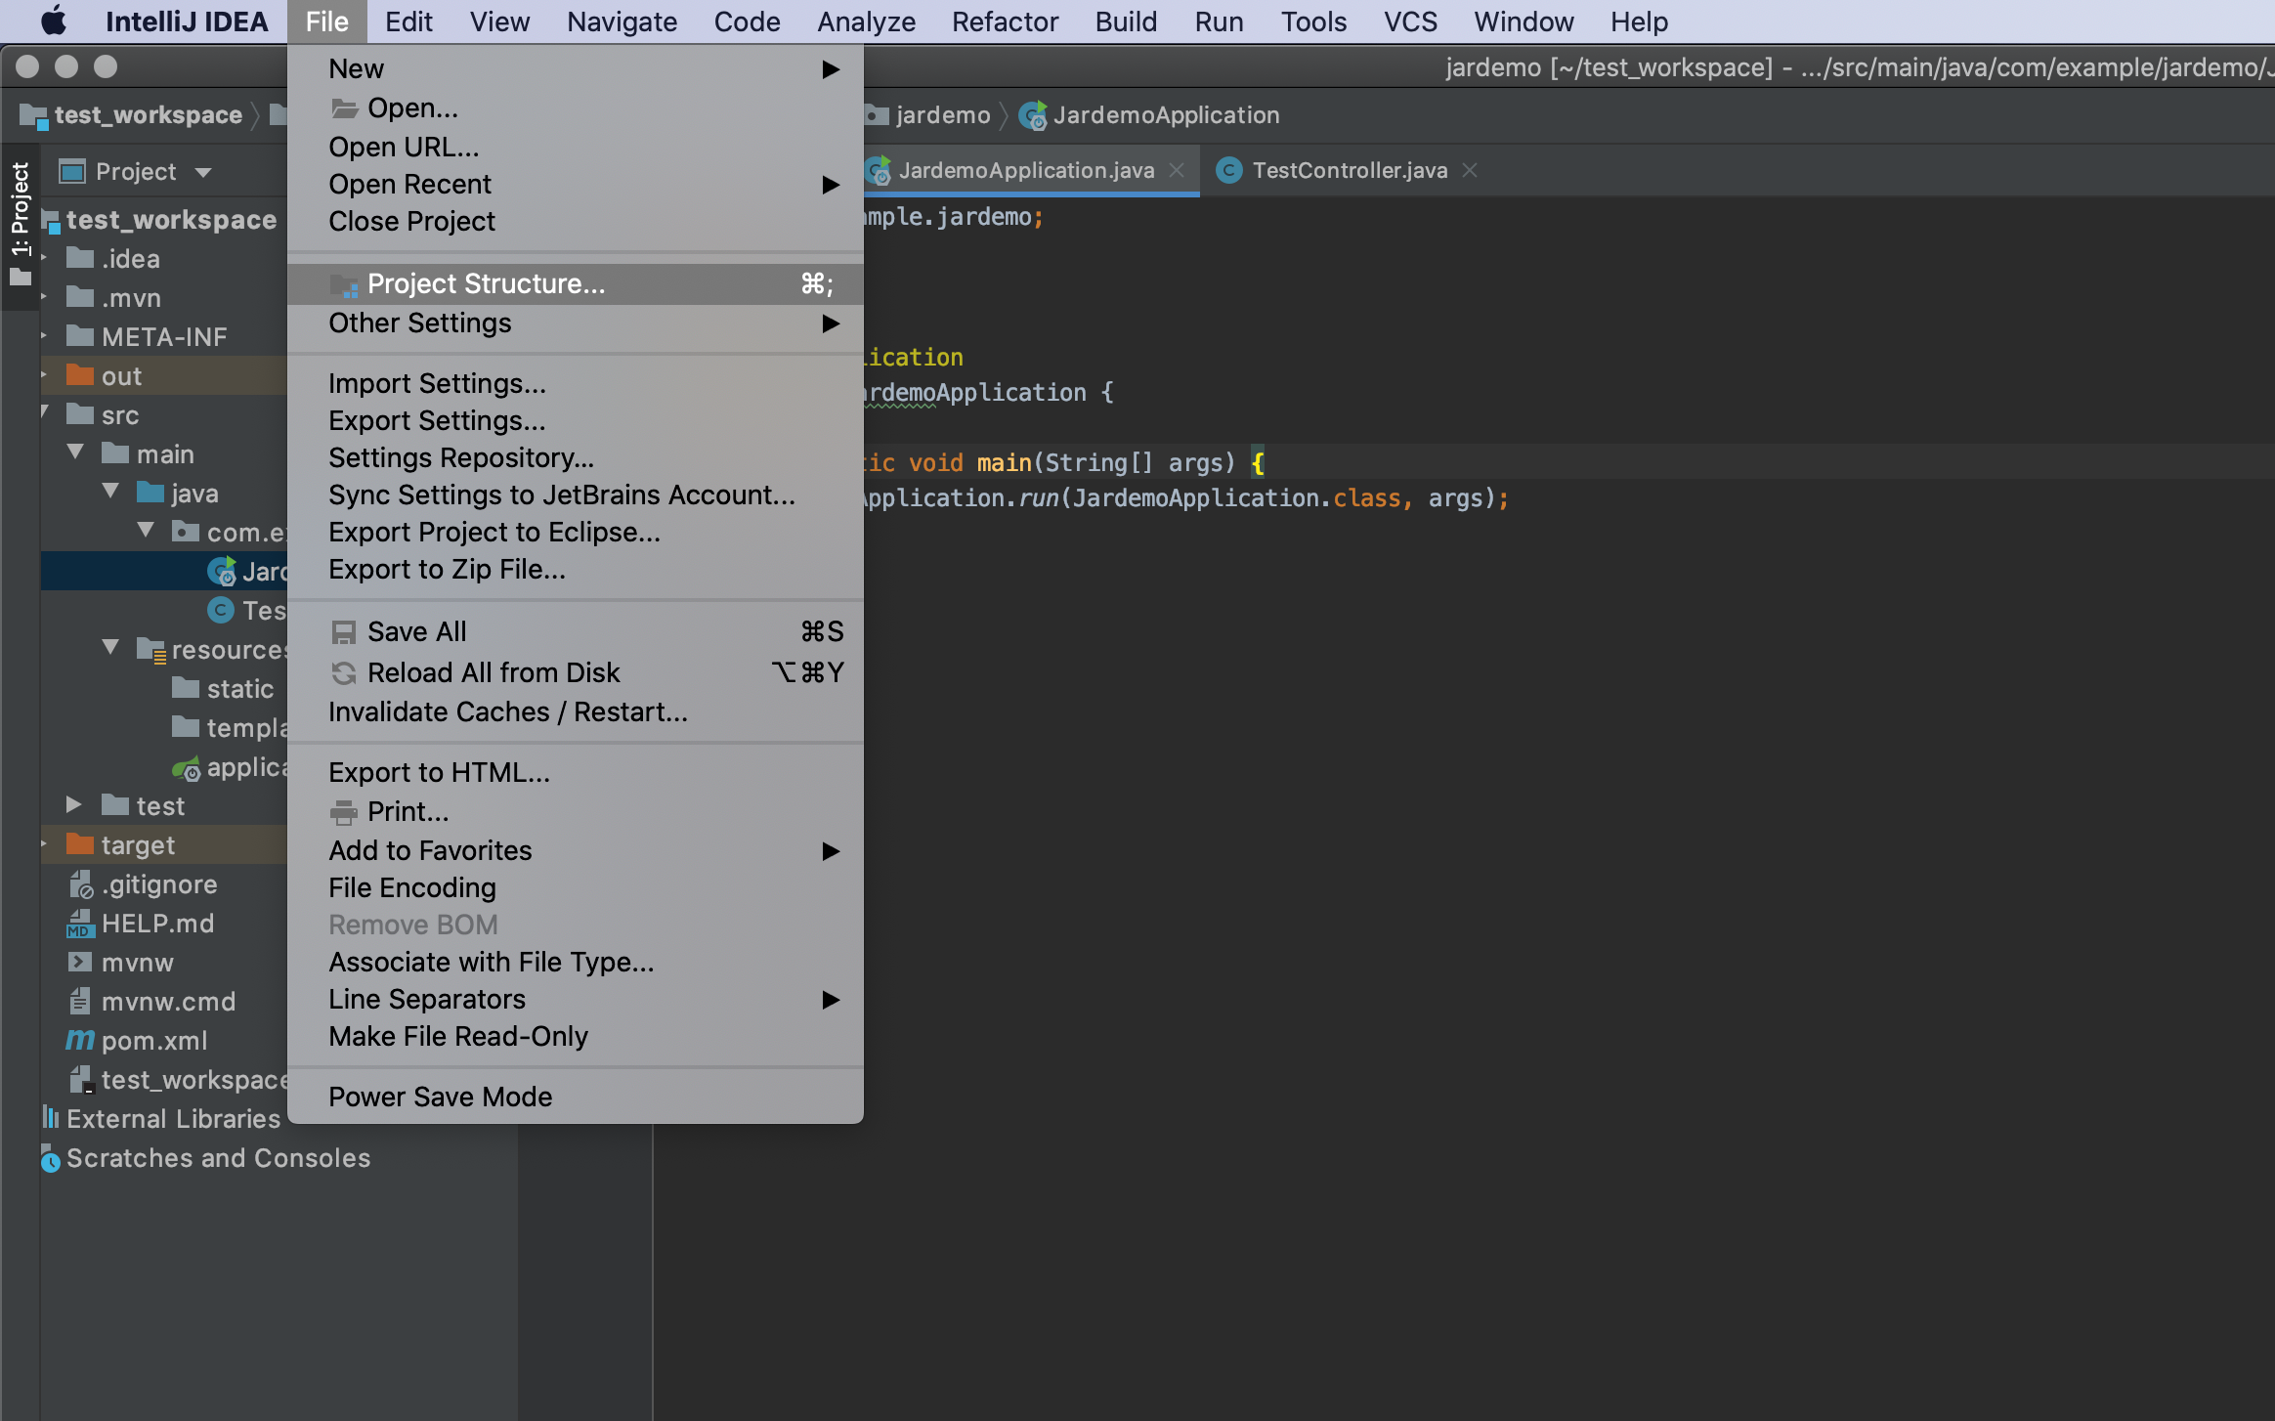The width and height of the screenshot is (2275, 1421).
Task: Click the Reload All from Disk icon
Action: point(344,673)
